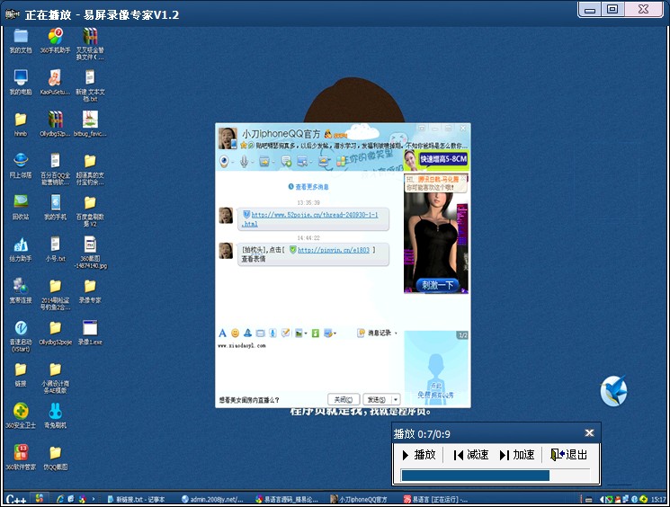Click the screen capture icon
Image resolution: width=670 pixels, height=507 pixels.
(x=328, y=334)
